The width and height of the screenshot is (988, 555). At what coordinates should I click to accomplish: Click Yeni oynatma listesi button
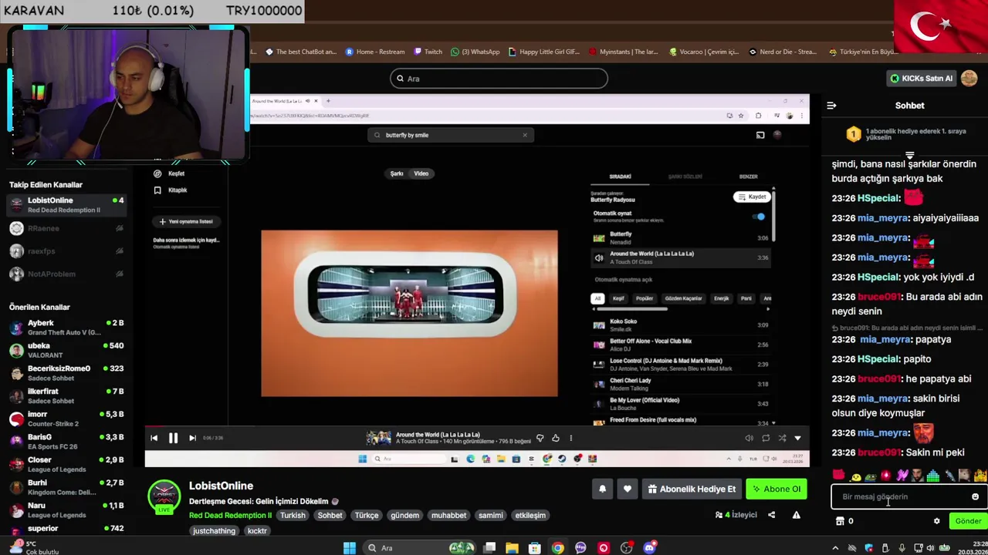coord(186,221)
